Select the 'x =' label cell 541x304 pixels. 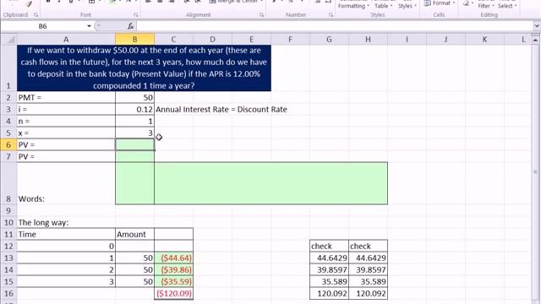(x=66, y=133)
